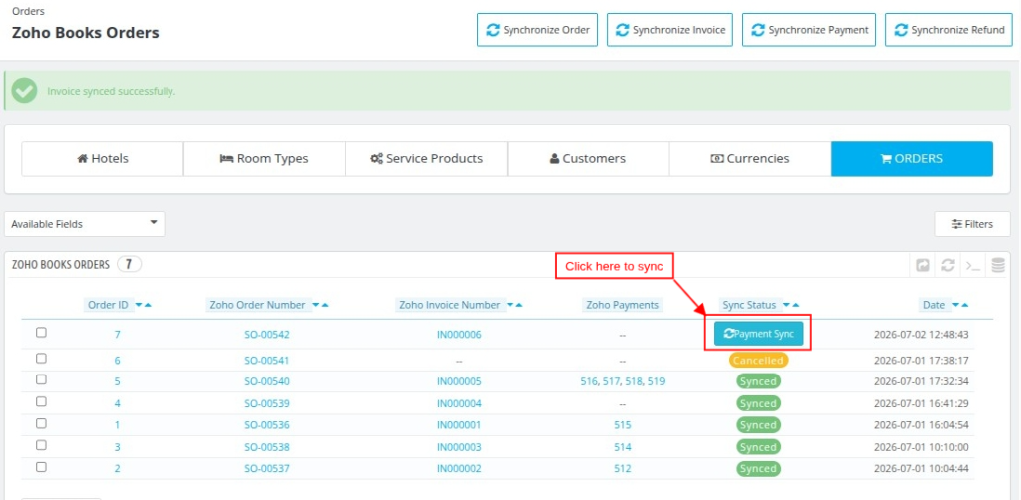Click the date 2026-07-02 12:48:43
Viewport: 1021px width, 500px height.
pos(921,335)
